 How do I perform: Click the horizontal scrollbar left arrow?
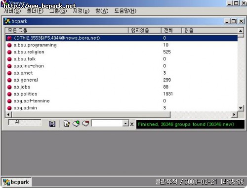point(8,114)
